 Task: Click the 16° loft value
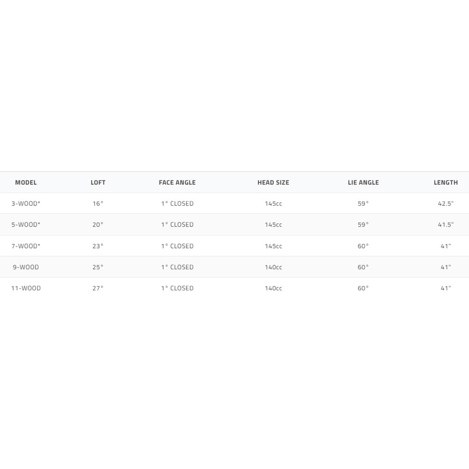(98, 204)
